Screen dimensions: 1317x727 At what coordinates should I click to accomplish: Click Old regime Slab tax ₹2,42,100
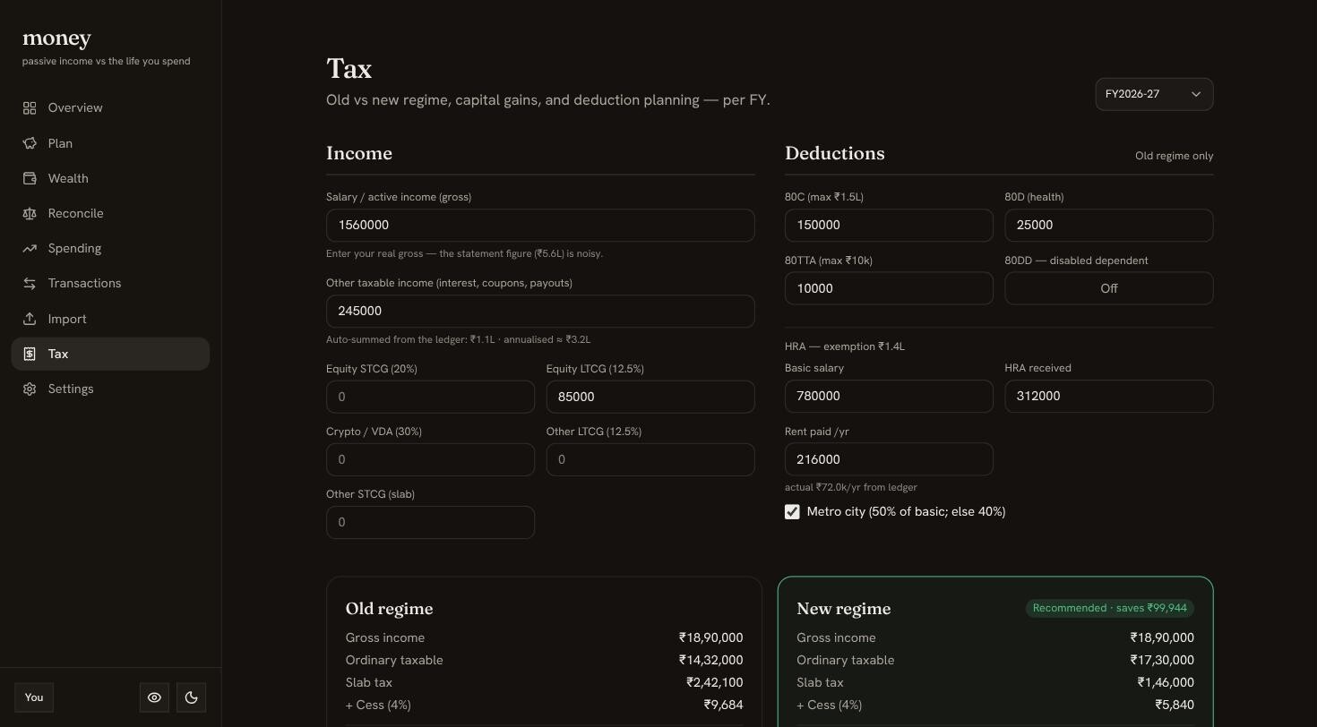[714, 682]
